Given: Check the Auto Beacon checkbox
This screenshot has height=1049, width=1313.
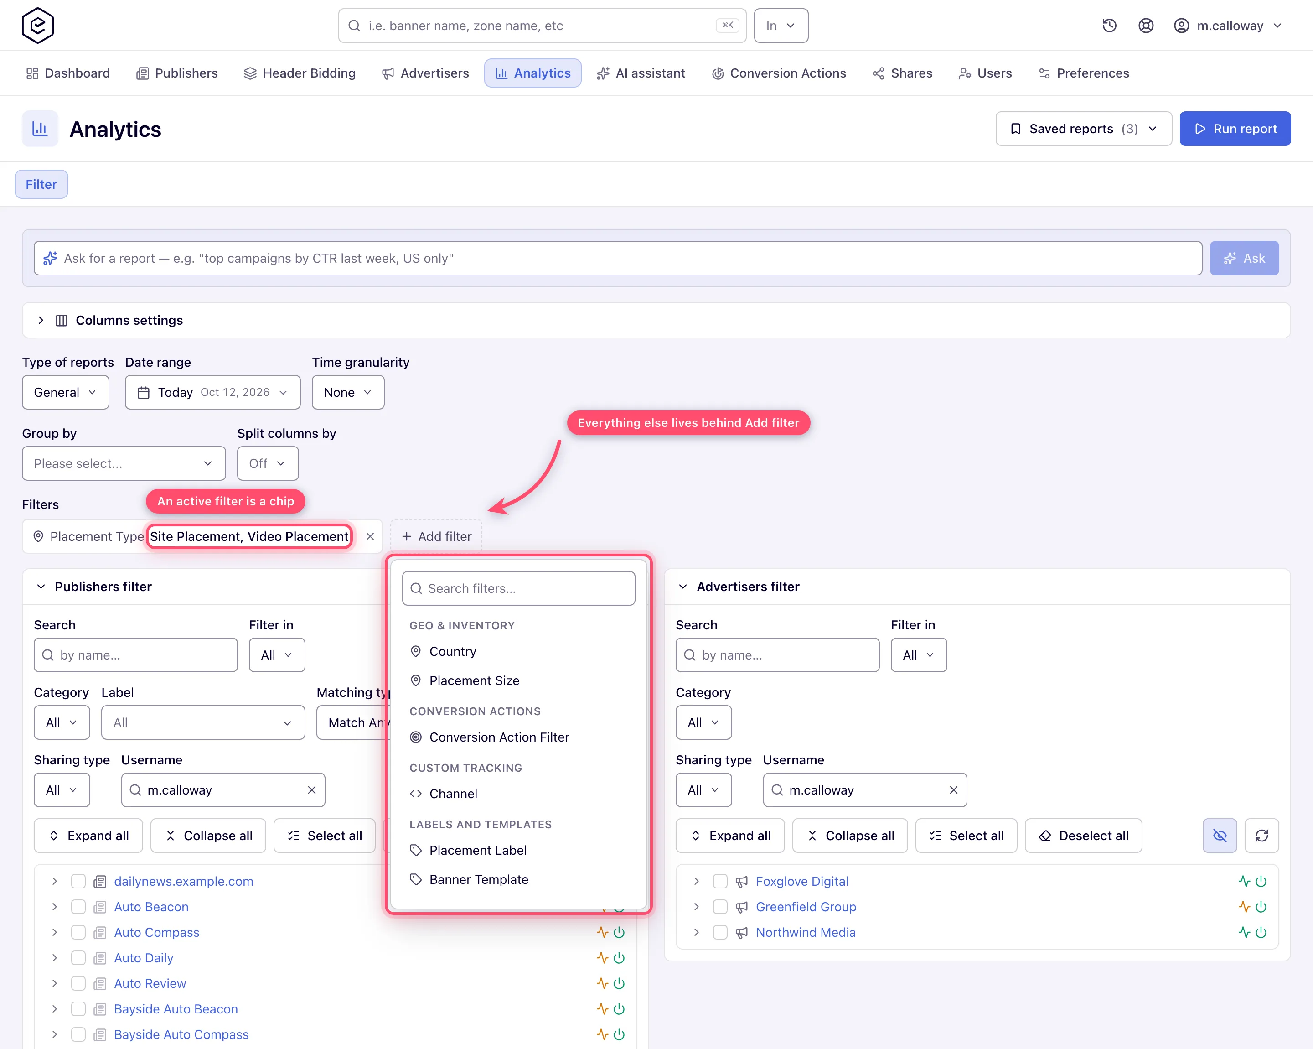Looking at the screenshot, I should pos(78,907).
